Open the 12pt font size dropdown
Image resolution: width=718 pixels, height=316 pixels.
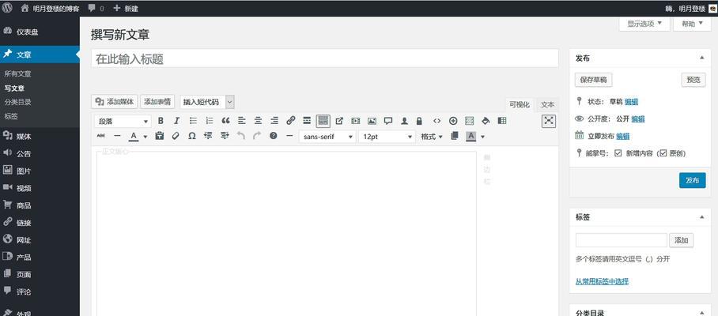387,137
